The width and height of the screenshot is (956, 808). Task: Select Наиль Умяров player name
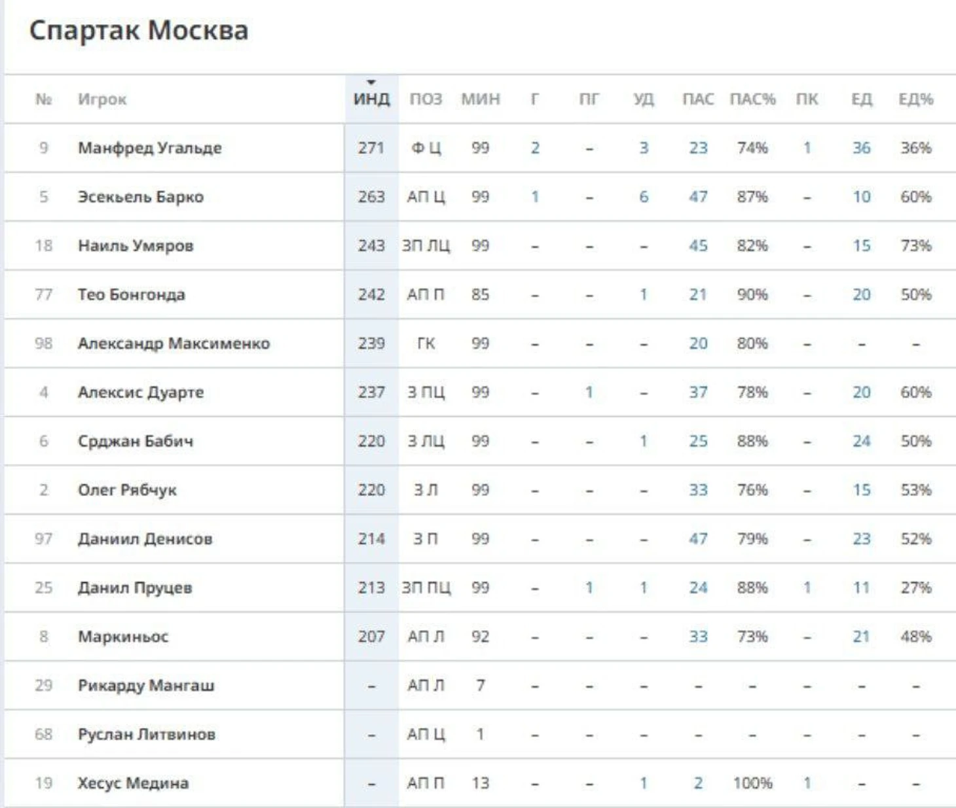pos(136,246)
